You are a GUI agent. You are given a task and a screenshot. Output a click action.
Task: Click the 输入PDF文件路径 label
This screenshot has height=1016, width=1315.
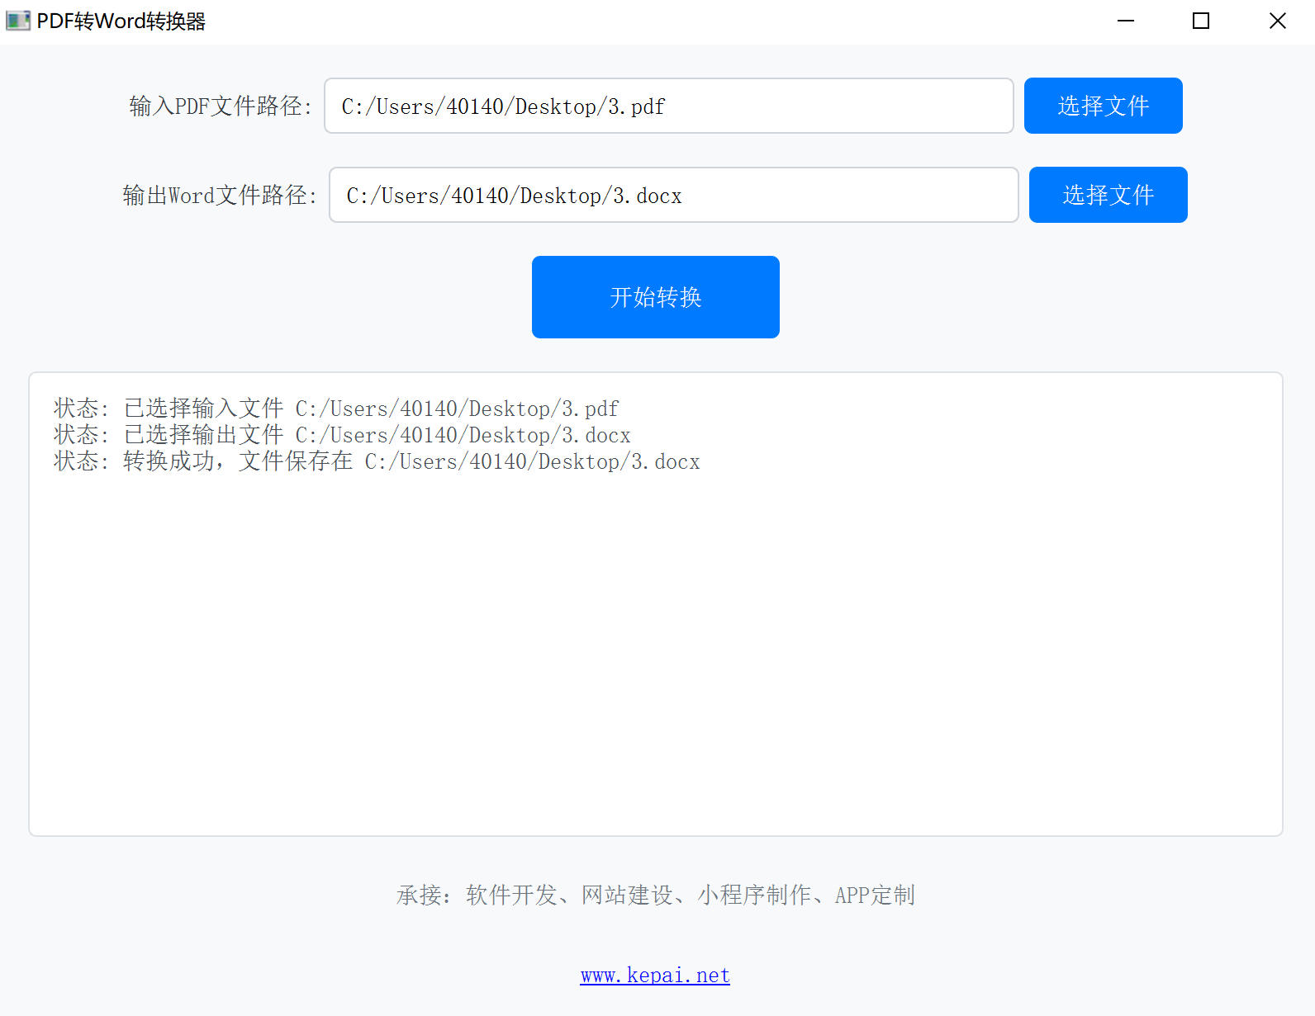(221, 106)
